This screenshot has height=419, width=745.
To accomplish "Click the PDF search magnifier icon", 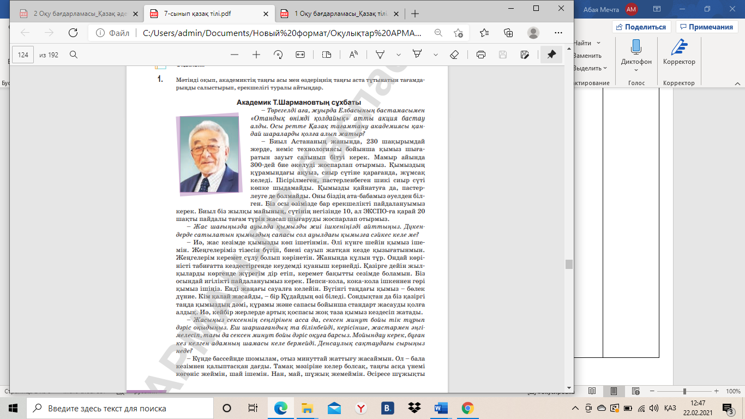I will point(74,55).
